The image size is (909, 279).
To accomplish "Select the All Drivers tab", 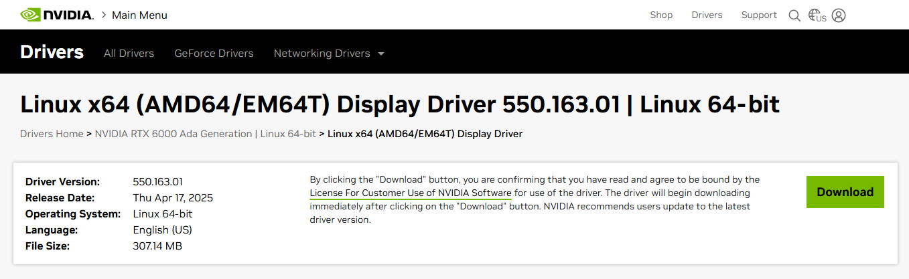I will coord(129,53).
